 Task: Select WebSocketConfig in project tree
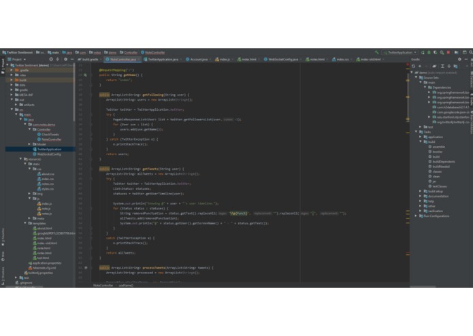click(47, 154)
